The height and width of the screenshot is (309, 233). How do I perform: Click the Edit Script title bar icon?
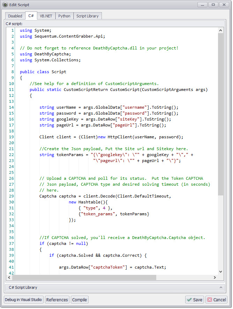coord(5,5)
